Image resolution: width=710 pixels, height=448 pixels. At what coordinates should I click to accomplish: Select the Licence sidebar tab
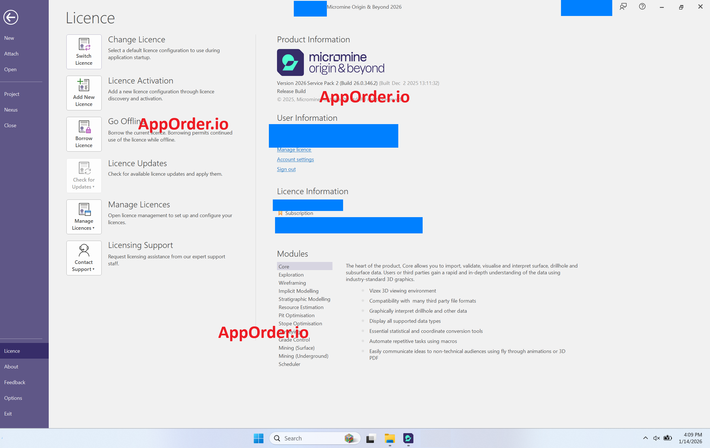[x=24, y=351]
